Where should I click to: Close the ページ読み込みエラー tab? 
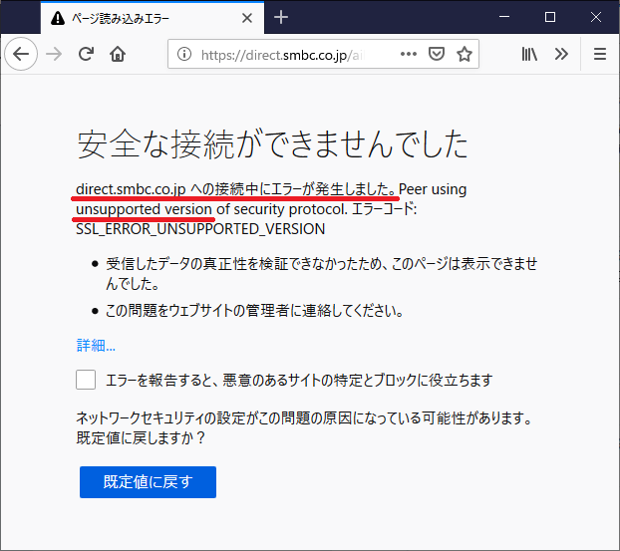coord(247,18)
